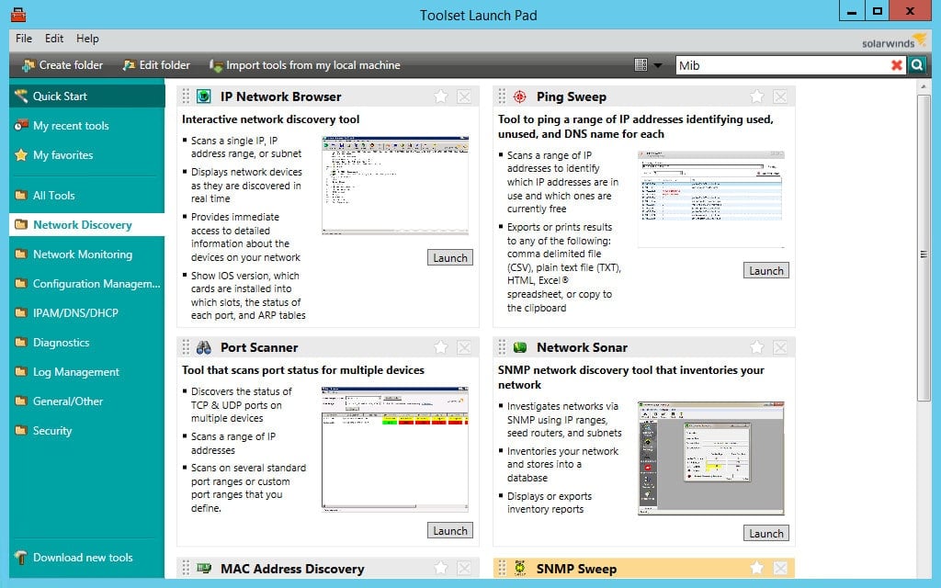This screenshot has height=588, width=941.
Task: Click the SNMP Sweep icon
Action: (x=520, y=568)
